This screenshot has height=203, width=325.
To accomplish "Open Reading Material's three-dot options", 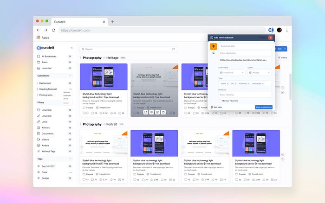I will (x=71, y=89).
